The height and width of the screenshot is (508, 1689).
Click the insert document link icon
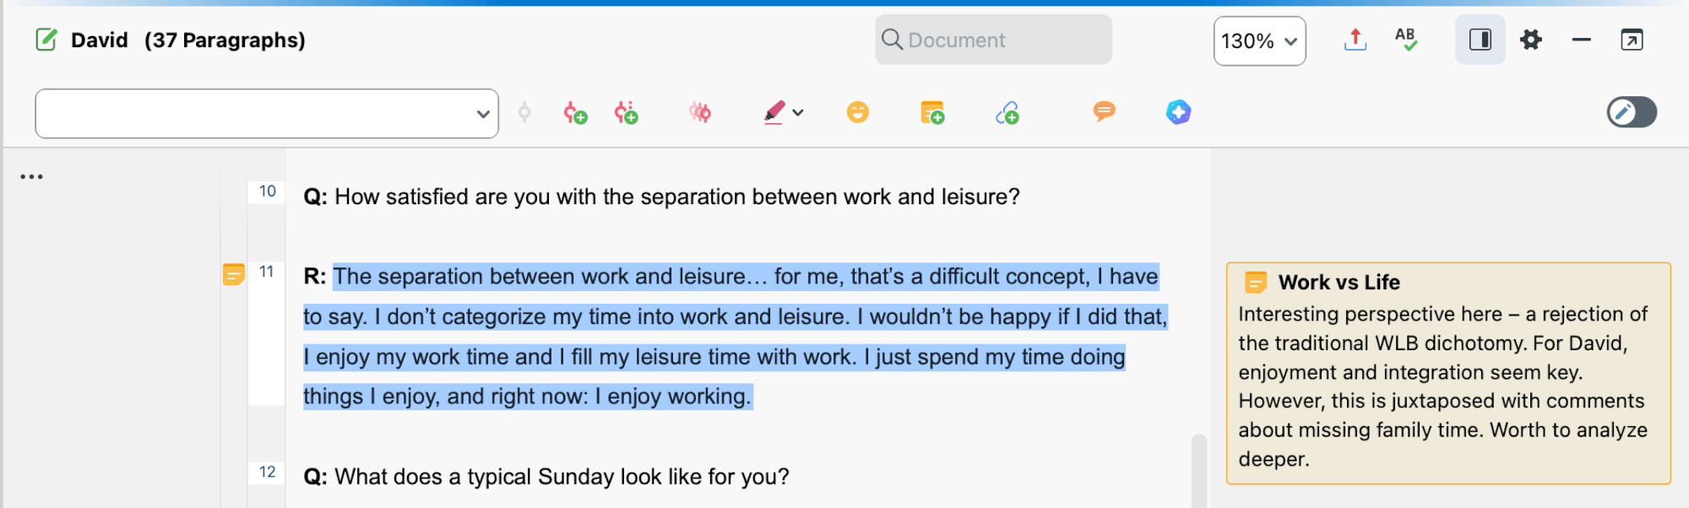(x=1007, y=112)
